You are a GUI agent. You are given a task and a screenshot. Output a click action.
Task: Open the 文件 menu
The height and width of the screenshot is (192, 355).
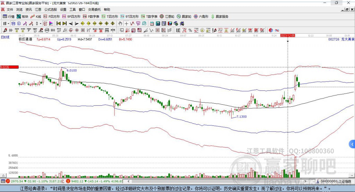click(x=10, y=9)
